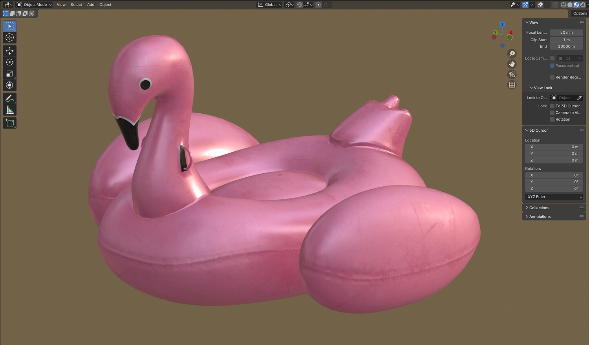This screenshot has height=345, width=589.
Task: Click the 3D Cursor Location X field
Action: coord(554,147)
